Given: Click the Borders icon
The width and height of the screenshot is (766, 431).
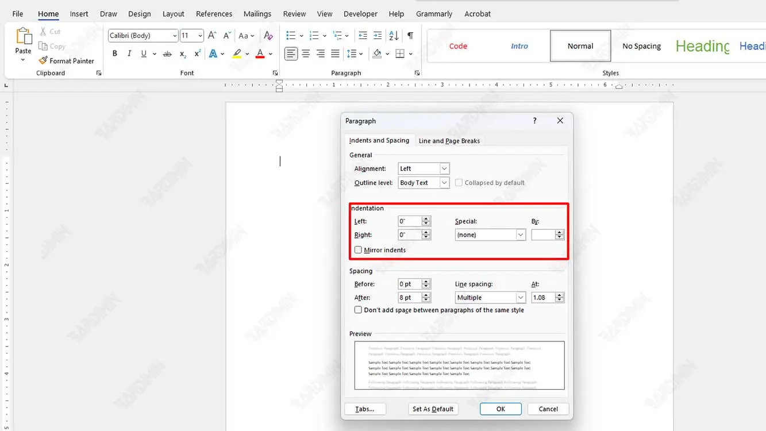Looking at the screenshot, I should click(x=401, y=53).
